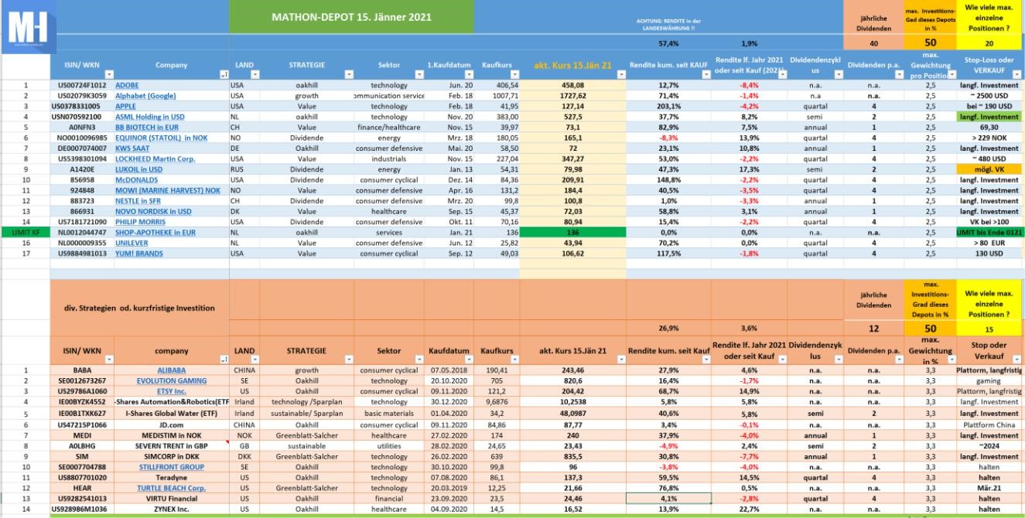Select the orange 'mögl. VK' cell
The width and height of the screenshot is (1025, 518).
[989, 169]
